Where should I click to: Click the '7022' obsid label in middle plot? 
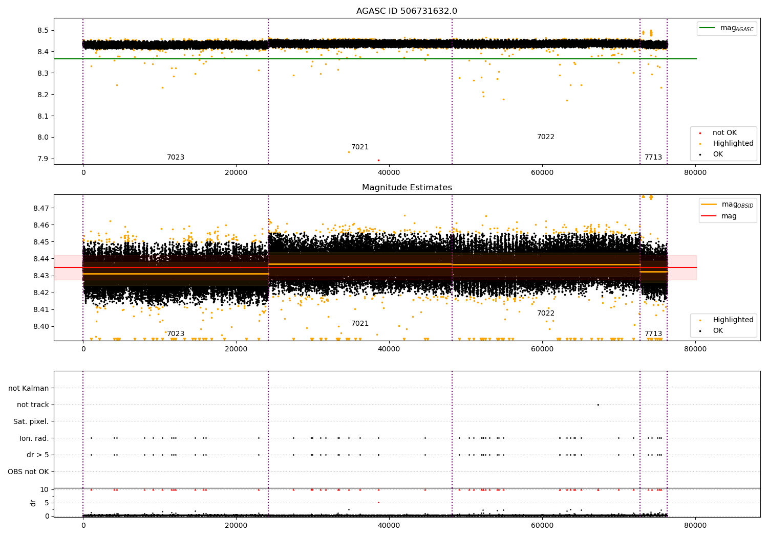pos(546,314)
